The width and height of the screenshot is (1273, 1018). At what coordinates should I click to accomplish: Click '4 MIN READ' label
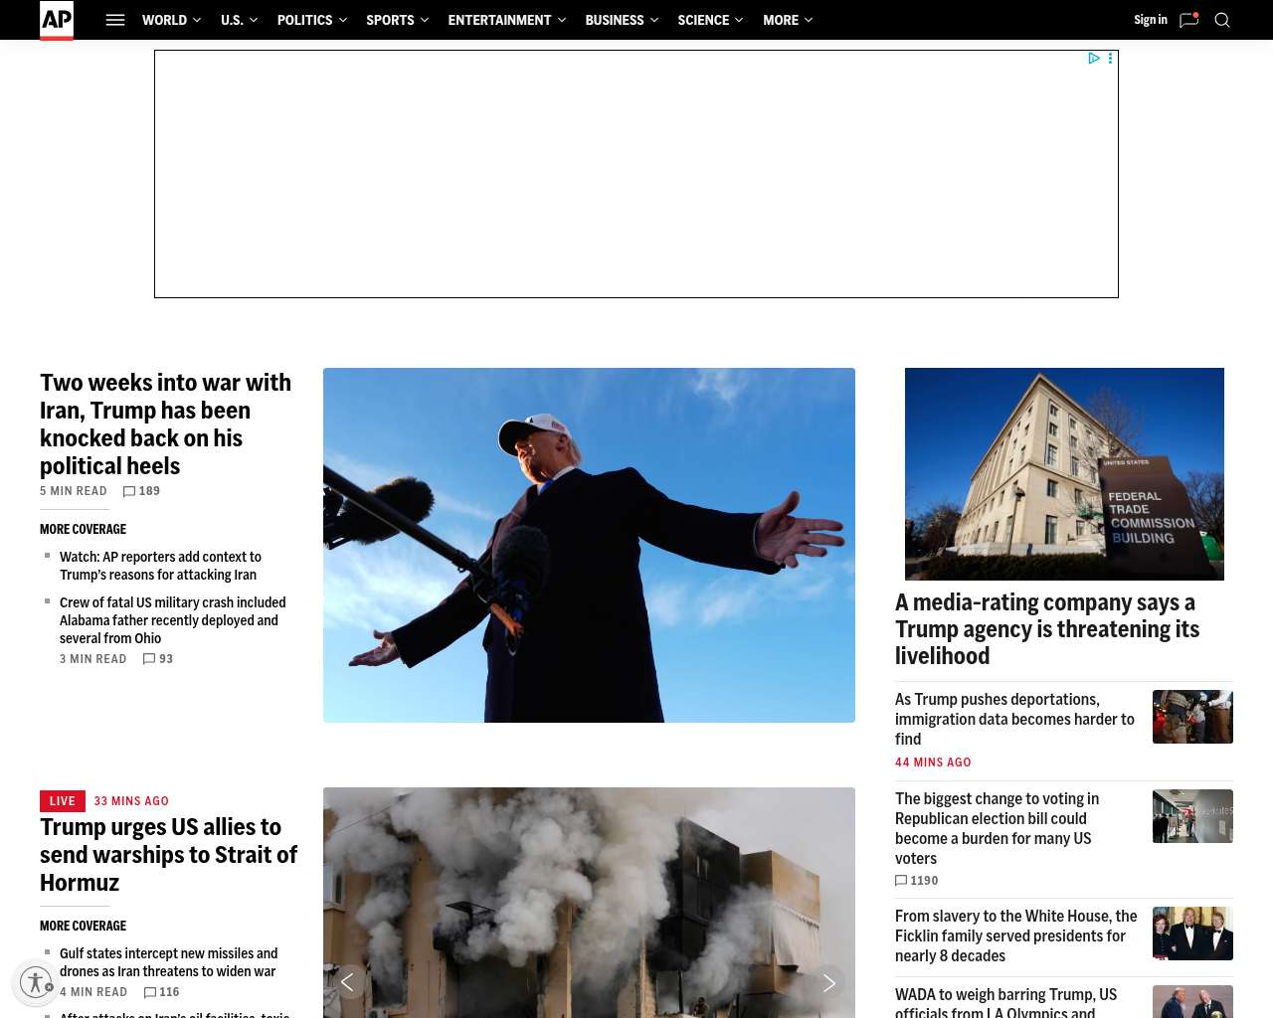pyautogui.click(x=93, y=992)
